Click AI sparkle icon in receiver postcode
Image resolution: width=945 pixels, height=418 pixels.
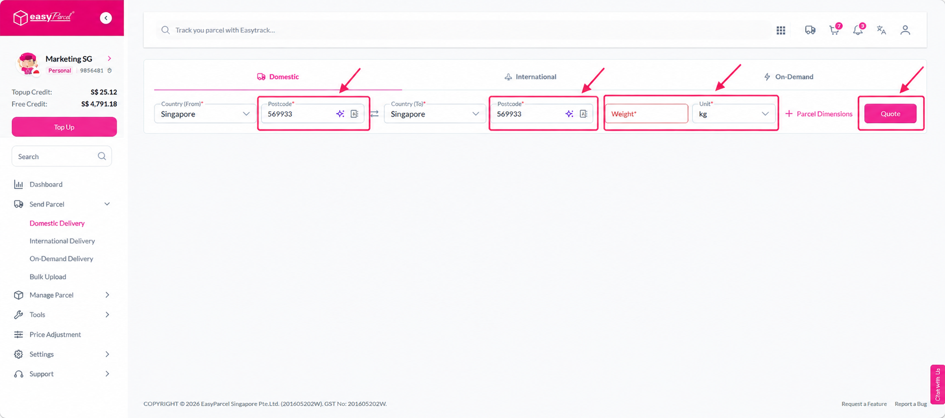click(569, 114)
